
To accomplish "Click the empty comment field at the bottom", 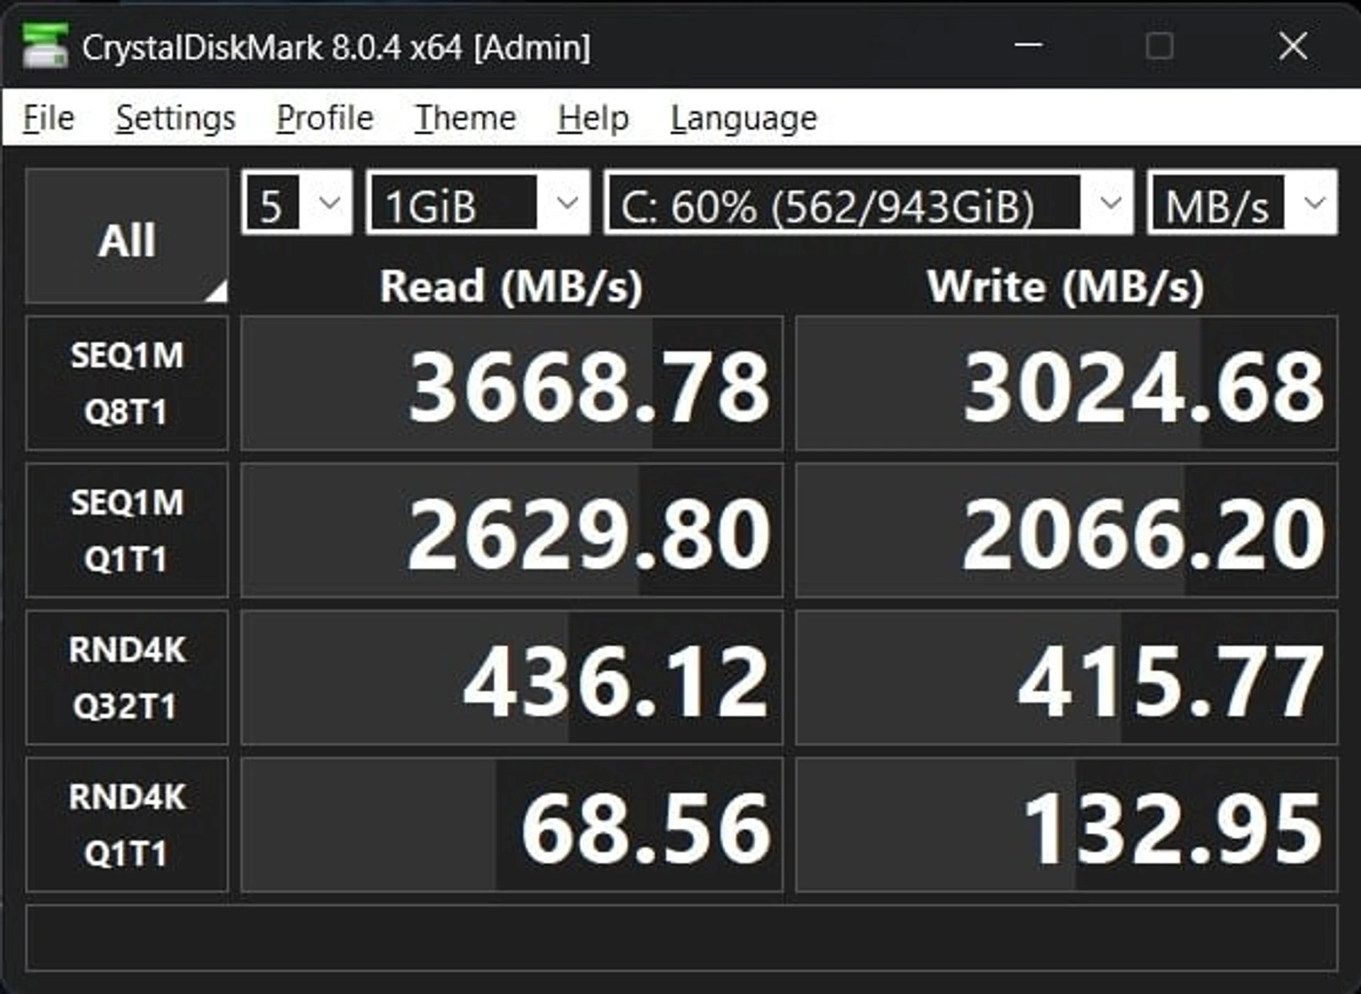I will (x=682, y=938).
